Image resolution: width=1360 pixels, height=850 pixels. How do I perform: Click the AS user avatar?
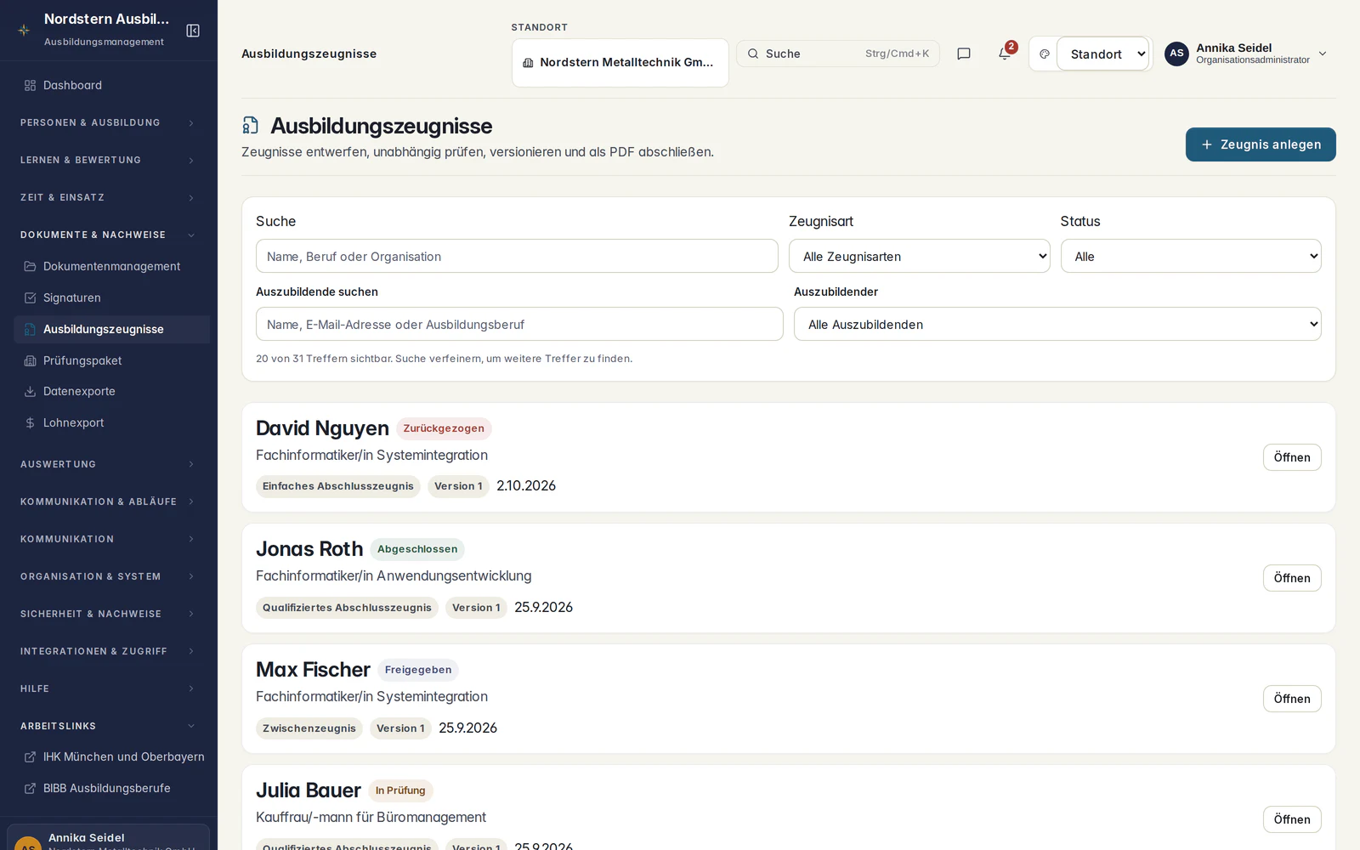[1176, 54]
